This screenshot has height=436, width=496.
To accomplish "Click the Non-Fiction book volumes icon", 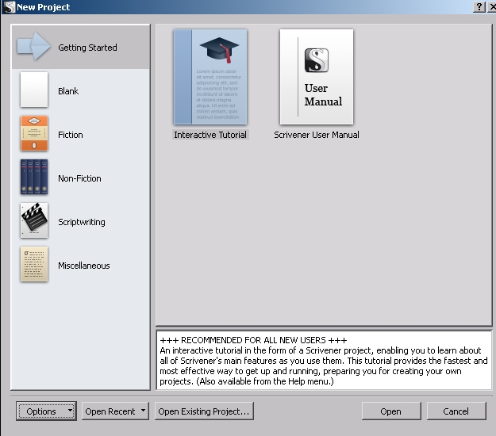I will [x=34, y=177].
